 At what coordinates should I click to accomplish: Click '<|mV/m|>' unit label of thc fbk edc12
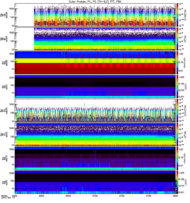185,158
